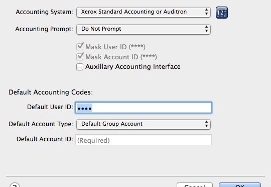
Task: Toggle the Mask Account ID checkbox
Action: (80, 57)
